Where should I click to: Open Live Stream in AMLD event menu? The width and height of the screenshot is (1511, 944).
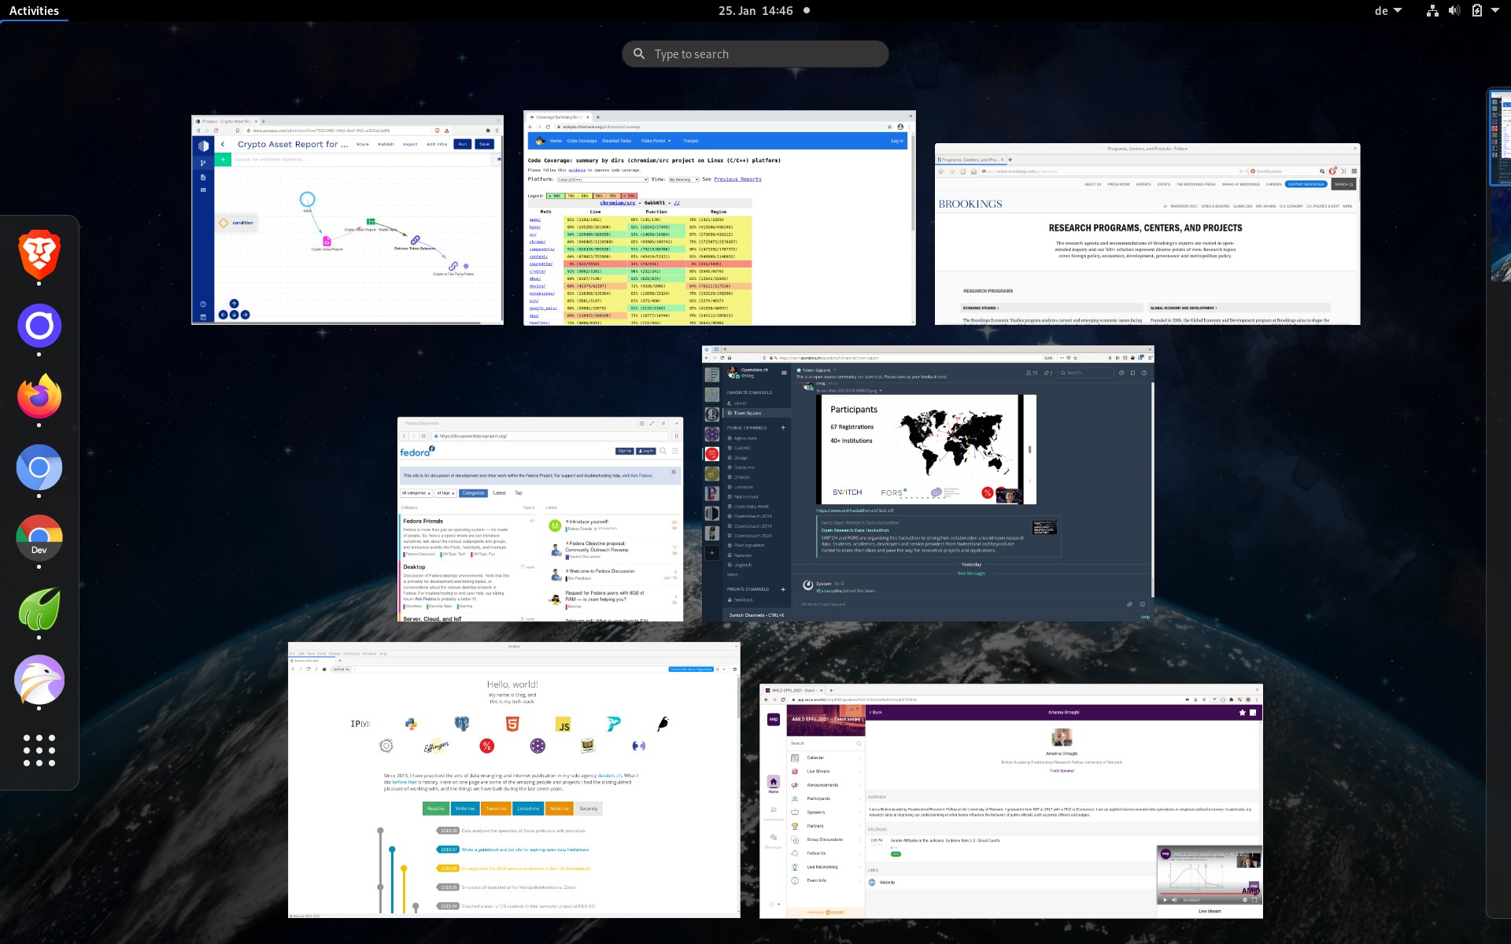click(825, 772)
